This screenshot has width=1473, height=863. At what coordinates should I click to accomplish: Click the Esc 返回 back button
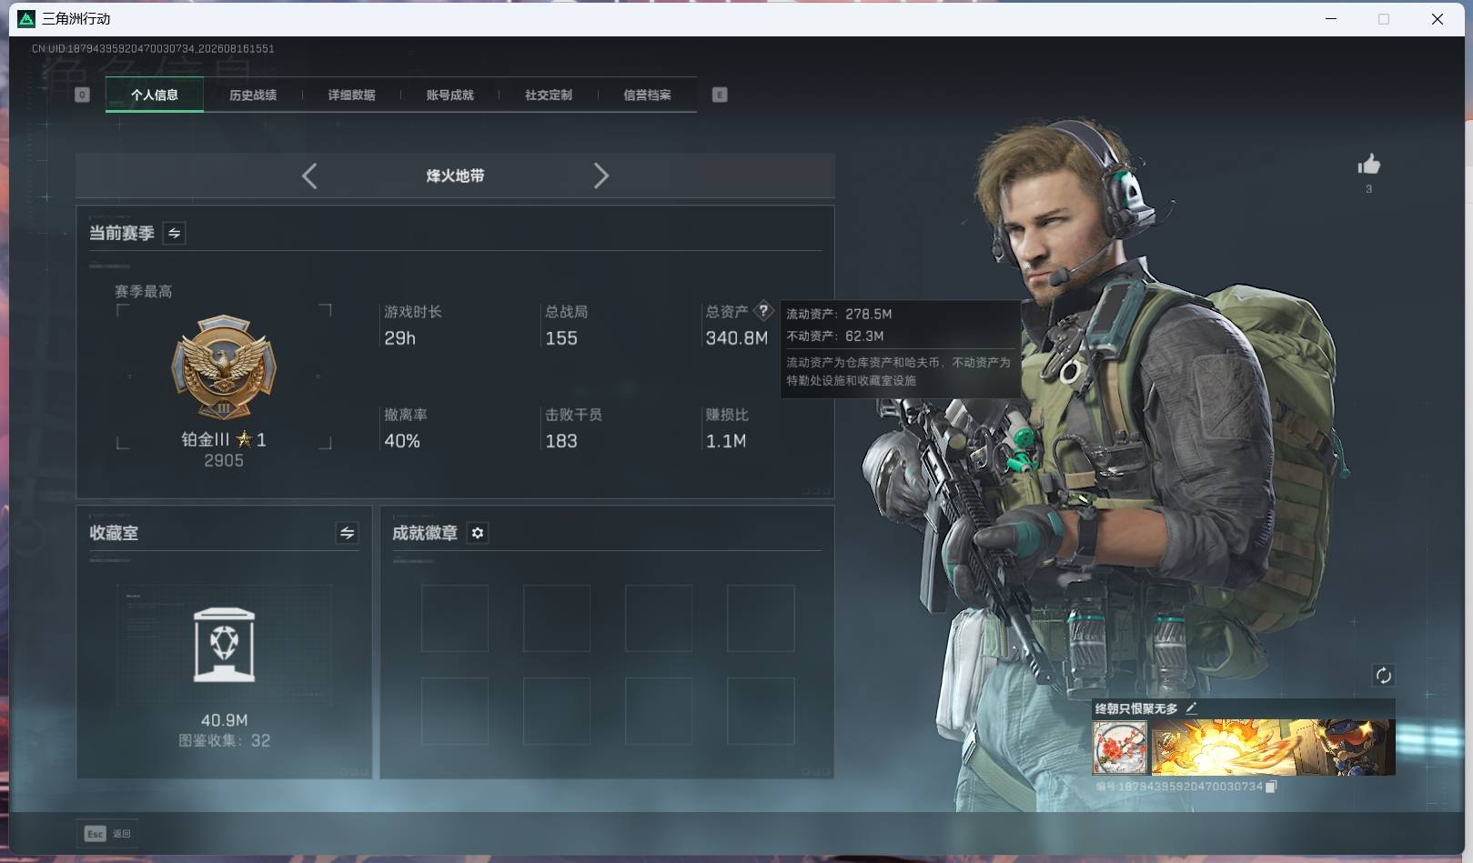(107, 834)
